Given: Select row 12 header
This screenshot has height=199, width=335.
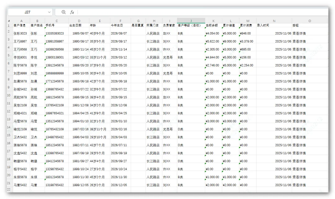Looking at the screenshot, I should tap(9, 111).
